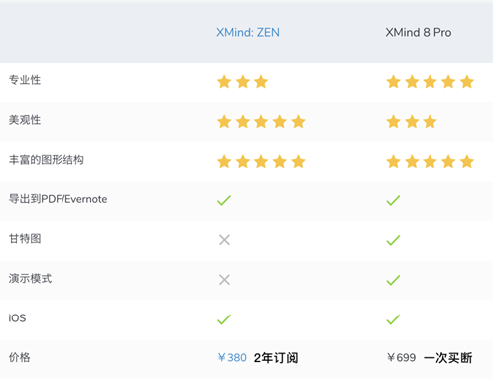Click the grey cross for 甘特图 under ZEN
The image size is (493, 379).
[224, 240]
